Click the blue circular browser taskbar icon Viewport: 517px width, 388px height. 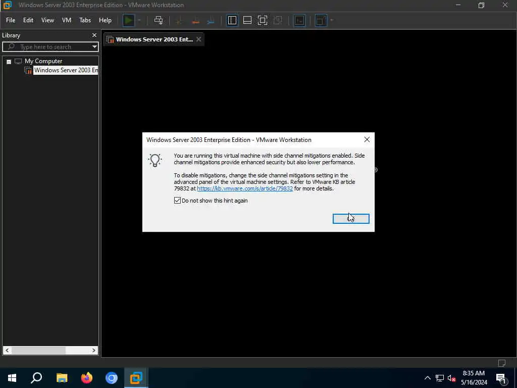(112, 378)
